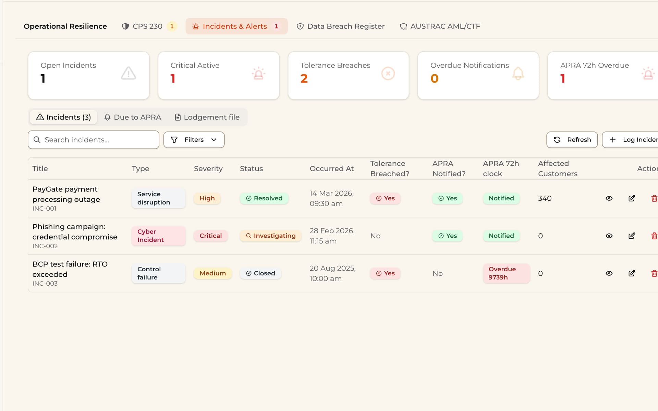The image size is (658, 411).
Task: Click the Critical severity badge
Action: pos(211,236)
